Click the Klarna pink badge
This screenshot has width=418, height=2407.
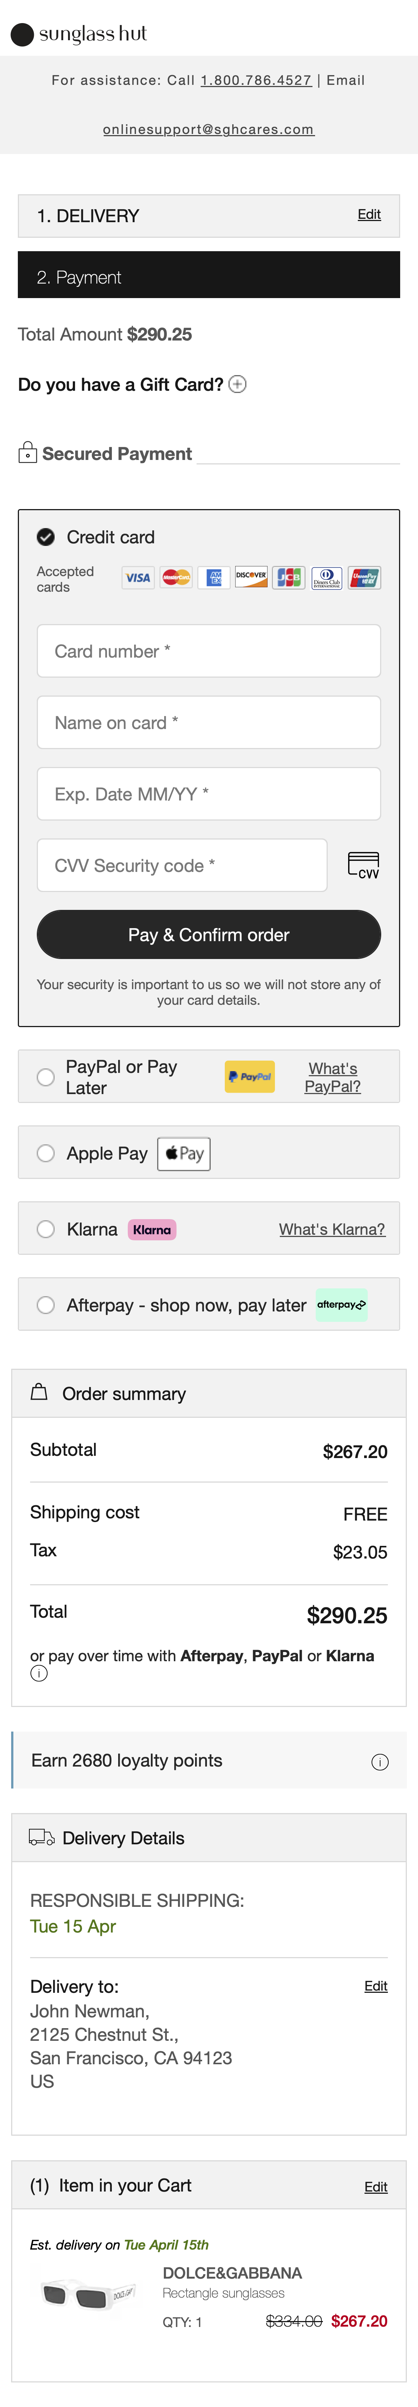(152, 1230)
